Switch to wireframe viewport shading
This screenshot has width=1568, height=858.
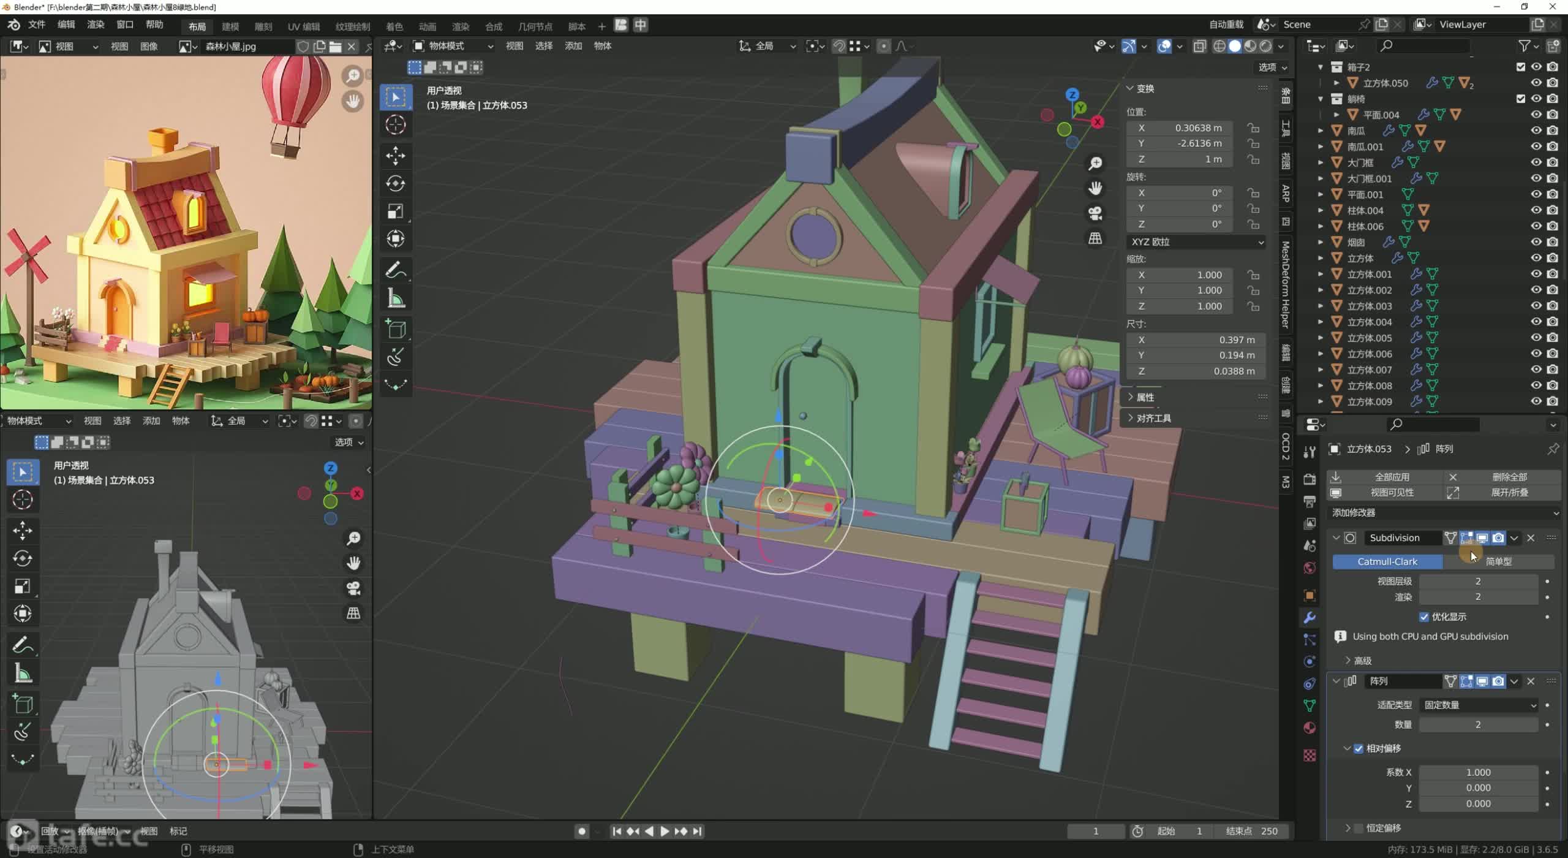pos(1219,46)
